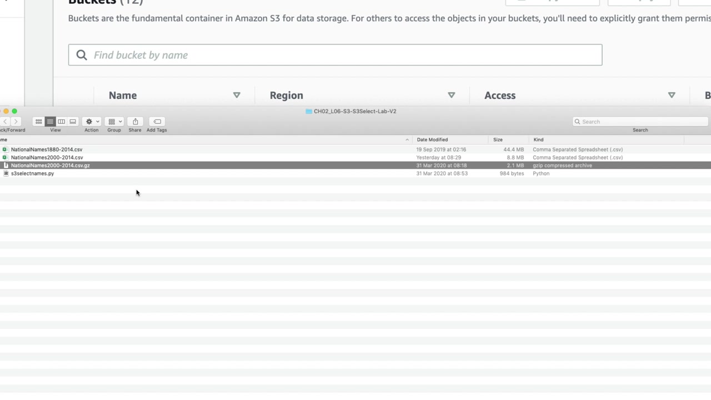
Task: Click the magnifier icon in S3 bucket search
Action: click(82, 55)
